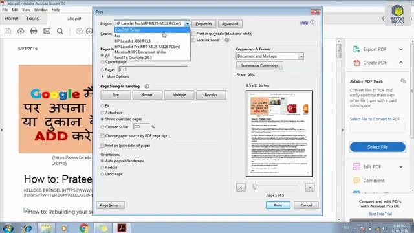
Task: Click the Print button in the dialog
Action: tap(278, 205)
